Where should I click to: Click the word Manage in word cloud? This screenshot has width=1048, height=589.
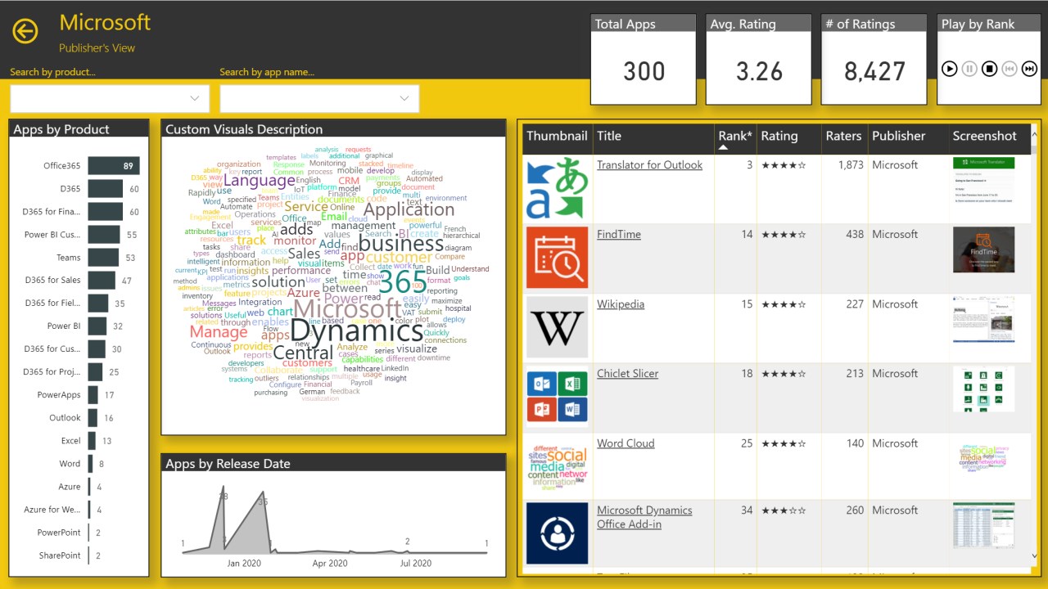pos(219,332)
